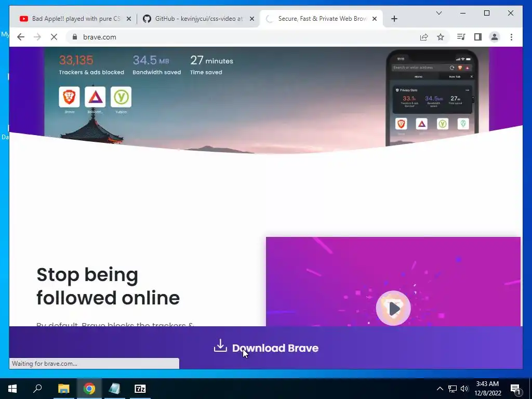The image size is (532, 399).
Task: Share this page icon in address bar
Action: (424, 37)
